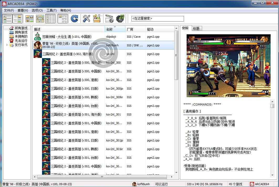
Task: Open the 查看(V) menu
Action: pyautogui.click(x=23, y=10)
